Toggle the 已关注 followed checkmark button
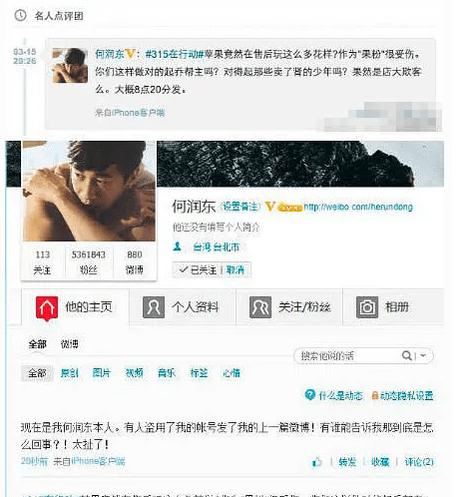Screen dimensions: 473x497 198,269
